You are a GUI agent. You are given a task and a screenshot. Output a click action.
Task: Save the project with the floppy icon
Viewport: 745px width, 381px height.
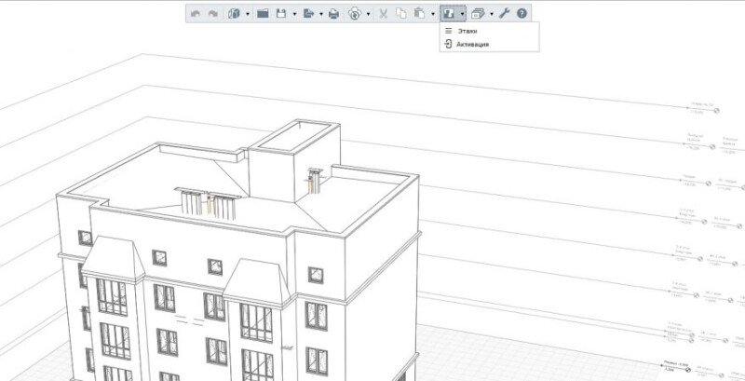[x=280, y=14]
